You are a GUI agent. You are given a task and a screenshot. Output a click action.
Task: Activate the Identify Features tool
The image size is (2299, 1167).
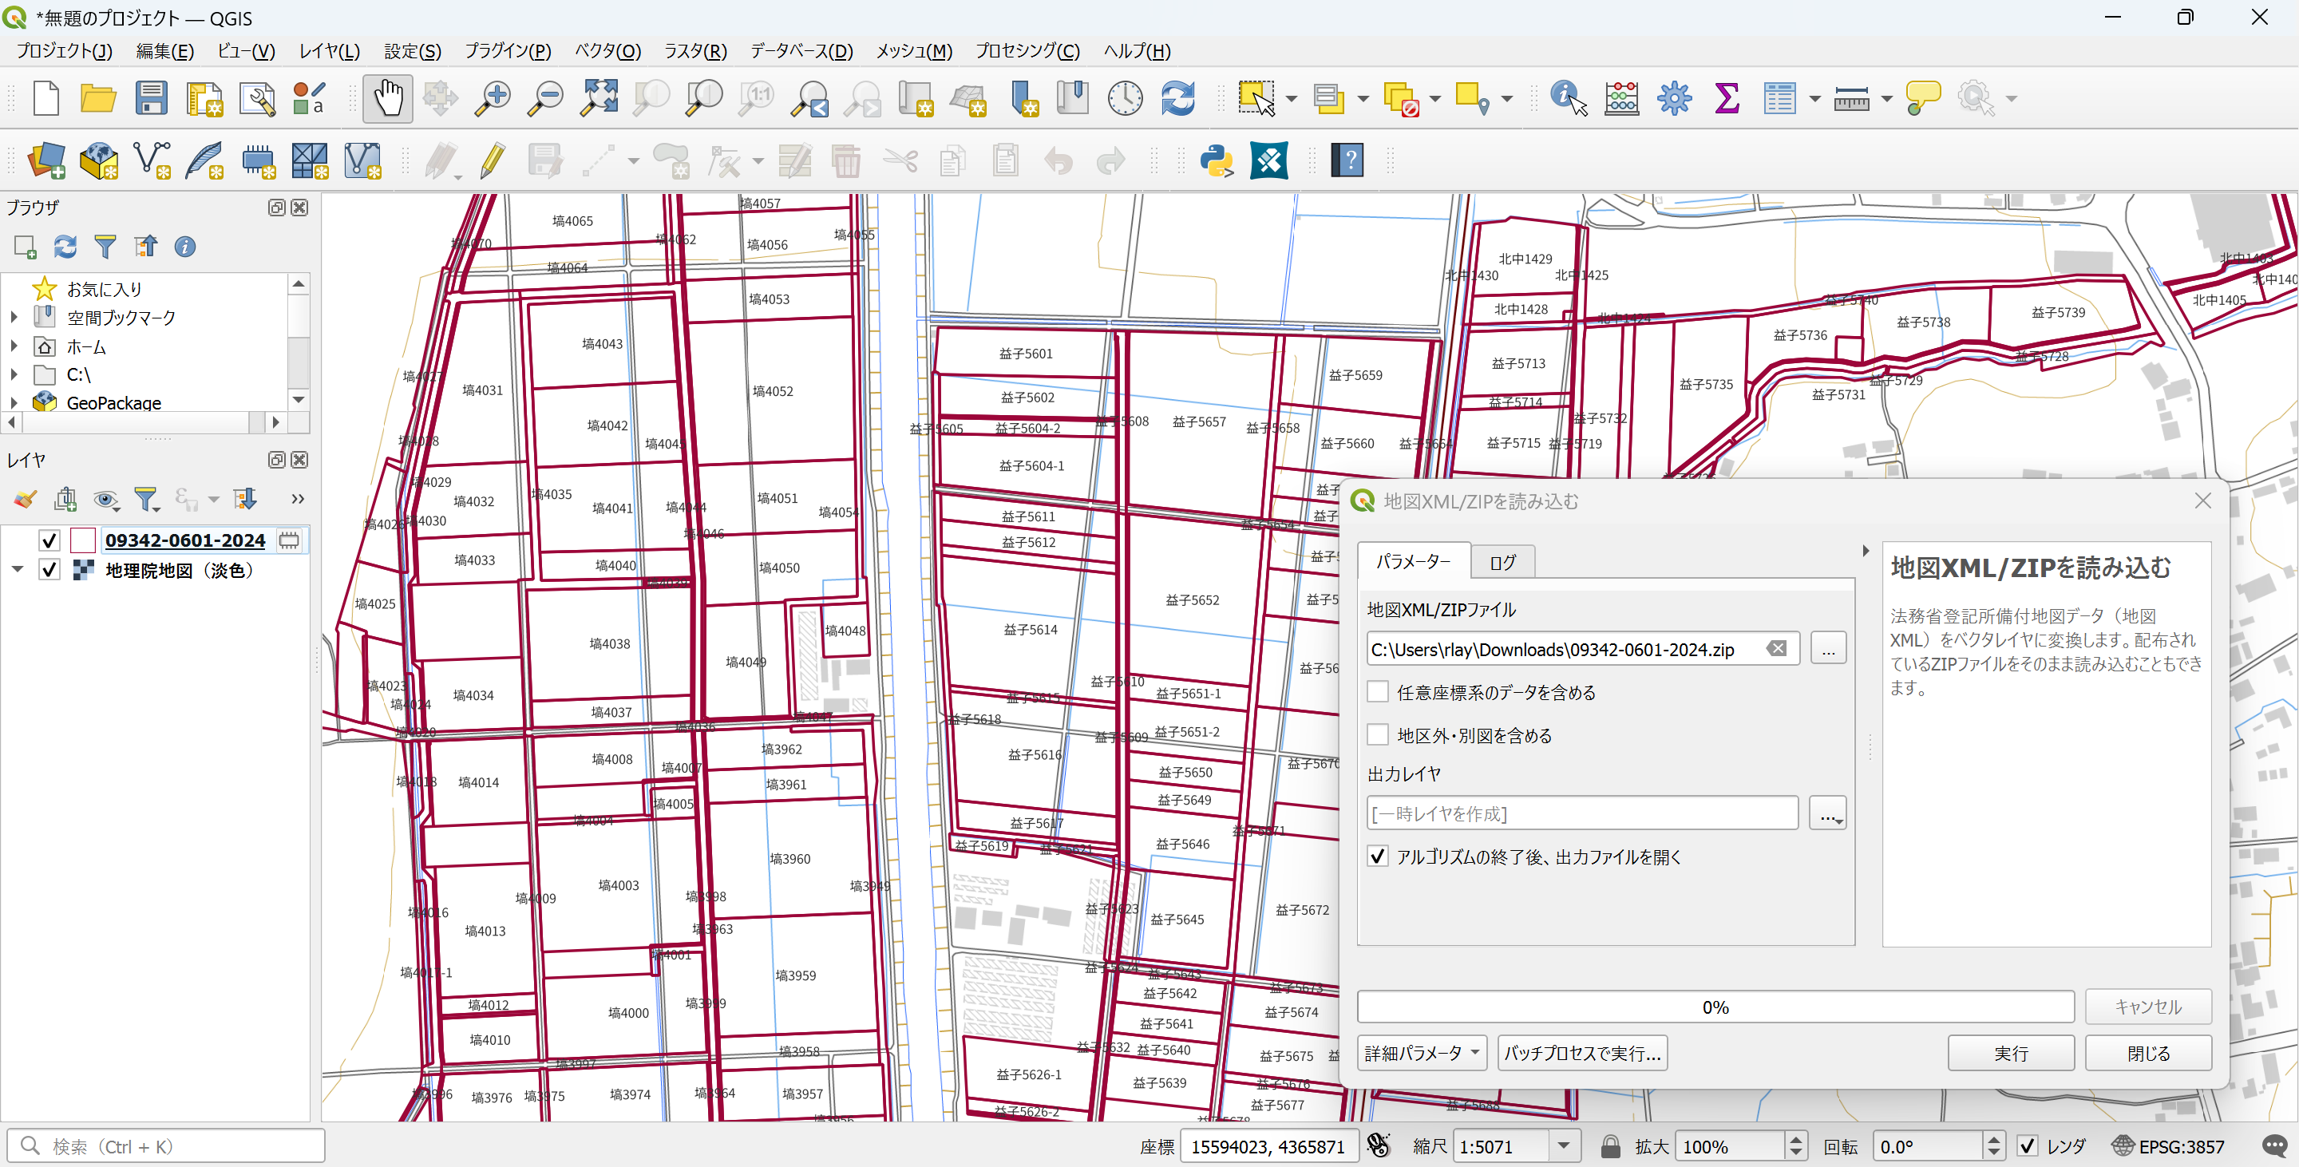click(x=1566, y=98)
